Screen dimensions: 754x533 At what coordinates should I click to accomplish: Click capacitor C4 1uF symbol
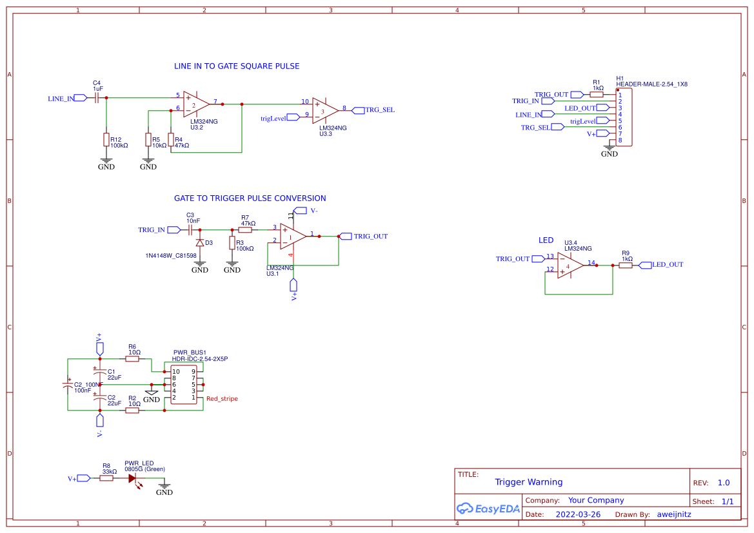(x=95, y=97)
